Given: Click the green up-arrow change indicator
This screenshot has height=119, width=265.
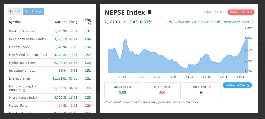Looking at the screenshot, I should 124,22.
